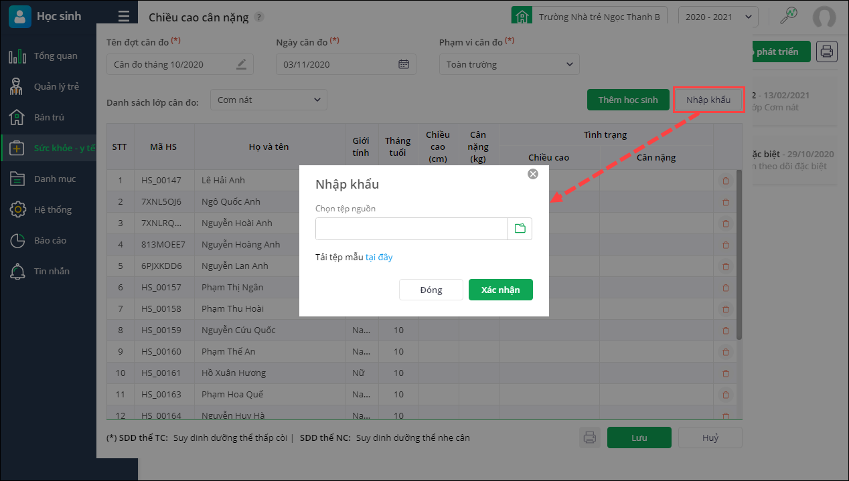Delete the Lê Hải Anh row with the trash icon
This screenshot has width=849, height=481.
coord(725,181)
